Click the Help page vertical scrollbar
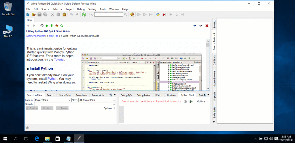This screenshot has width=295, height=143. [x=208, y=65]
